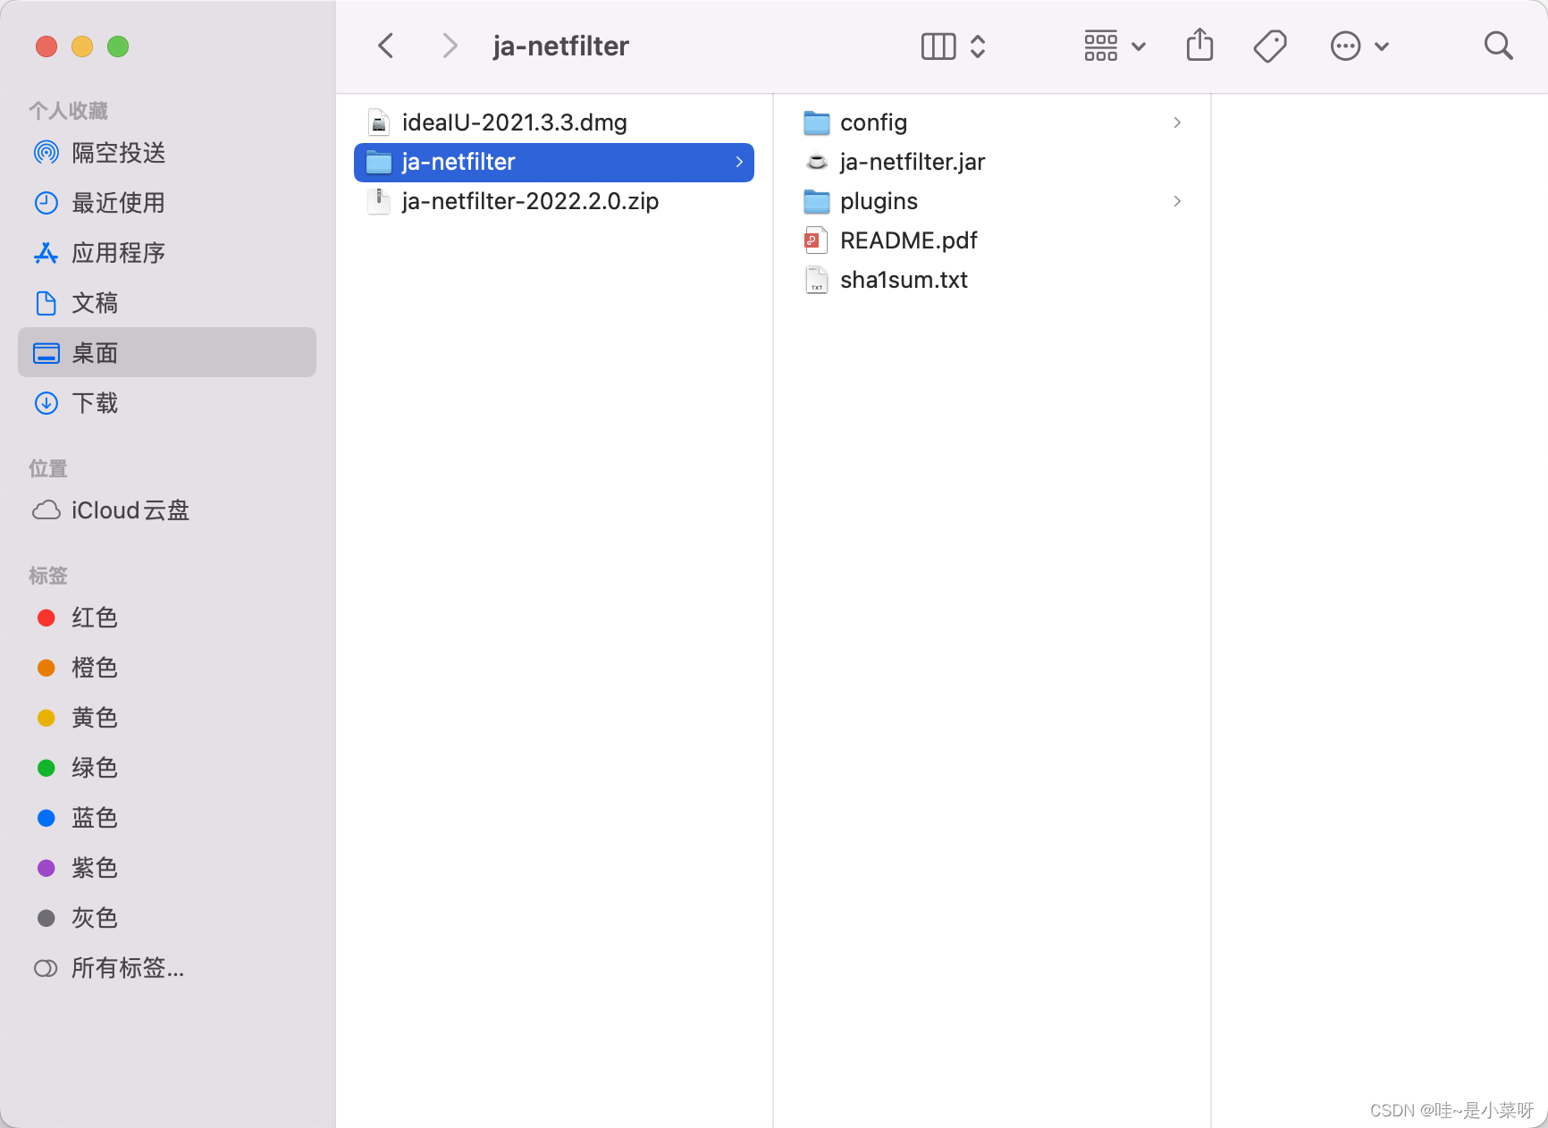
Task: Click the config folder icon
Action: click(x=817, y=122)
